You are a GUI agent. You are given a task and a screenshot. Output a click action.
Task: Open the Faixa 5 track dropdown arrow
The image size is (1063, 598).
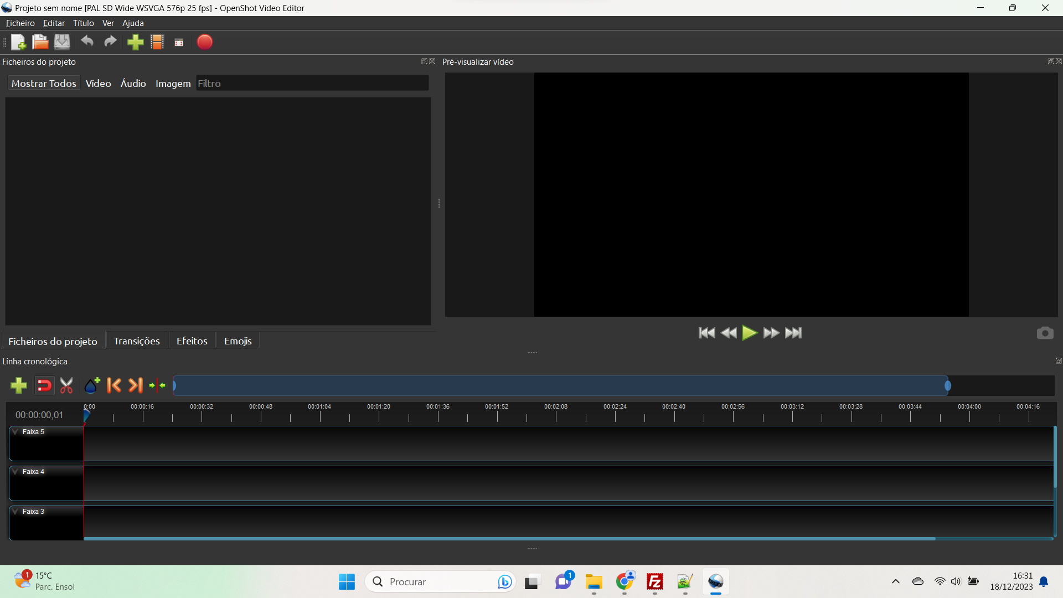pyautogui.click(x=16, y=432)
